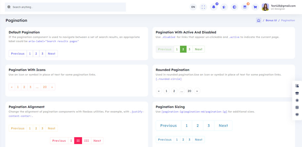The width and height of the screenshot is (302, 147).
Task: Click disabled green Previous button
Action: (165, 49)
